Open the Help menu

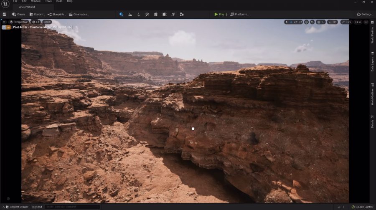click(x=69, y=1)
